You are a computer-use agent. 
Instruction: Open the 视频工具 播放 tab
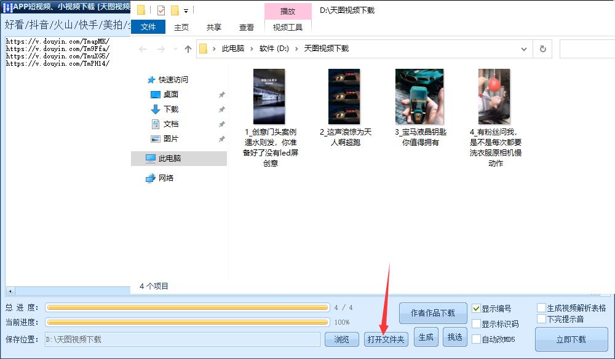(x=287, y=10)
